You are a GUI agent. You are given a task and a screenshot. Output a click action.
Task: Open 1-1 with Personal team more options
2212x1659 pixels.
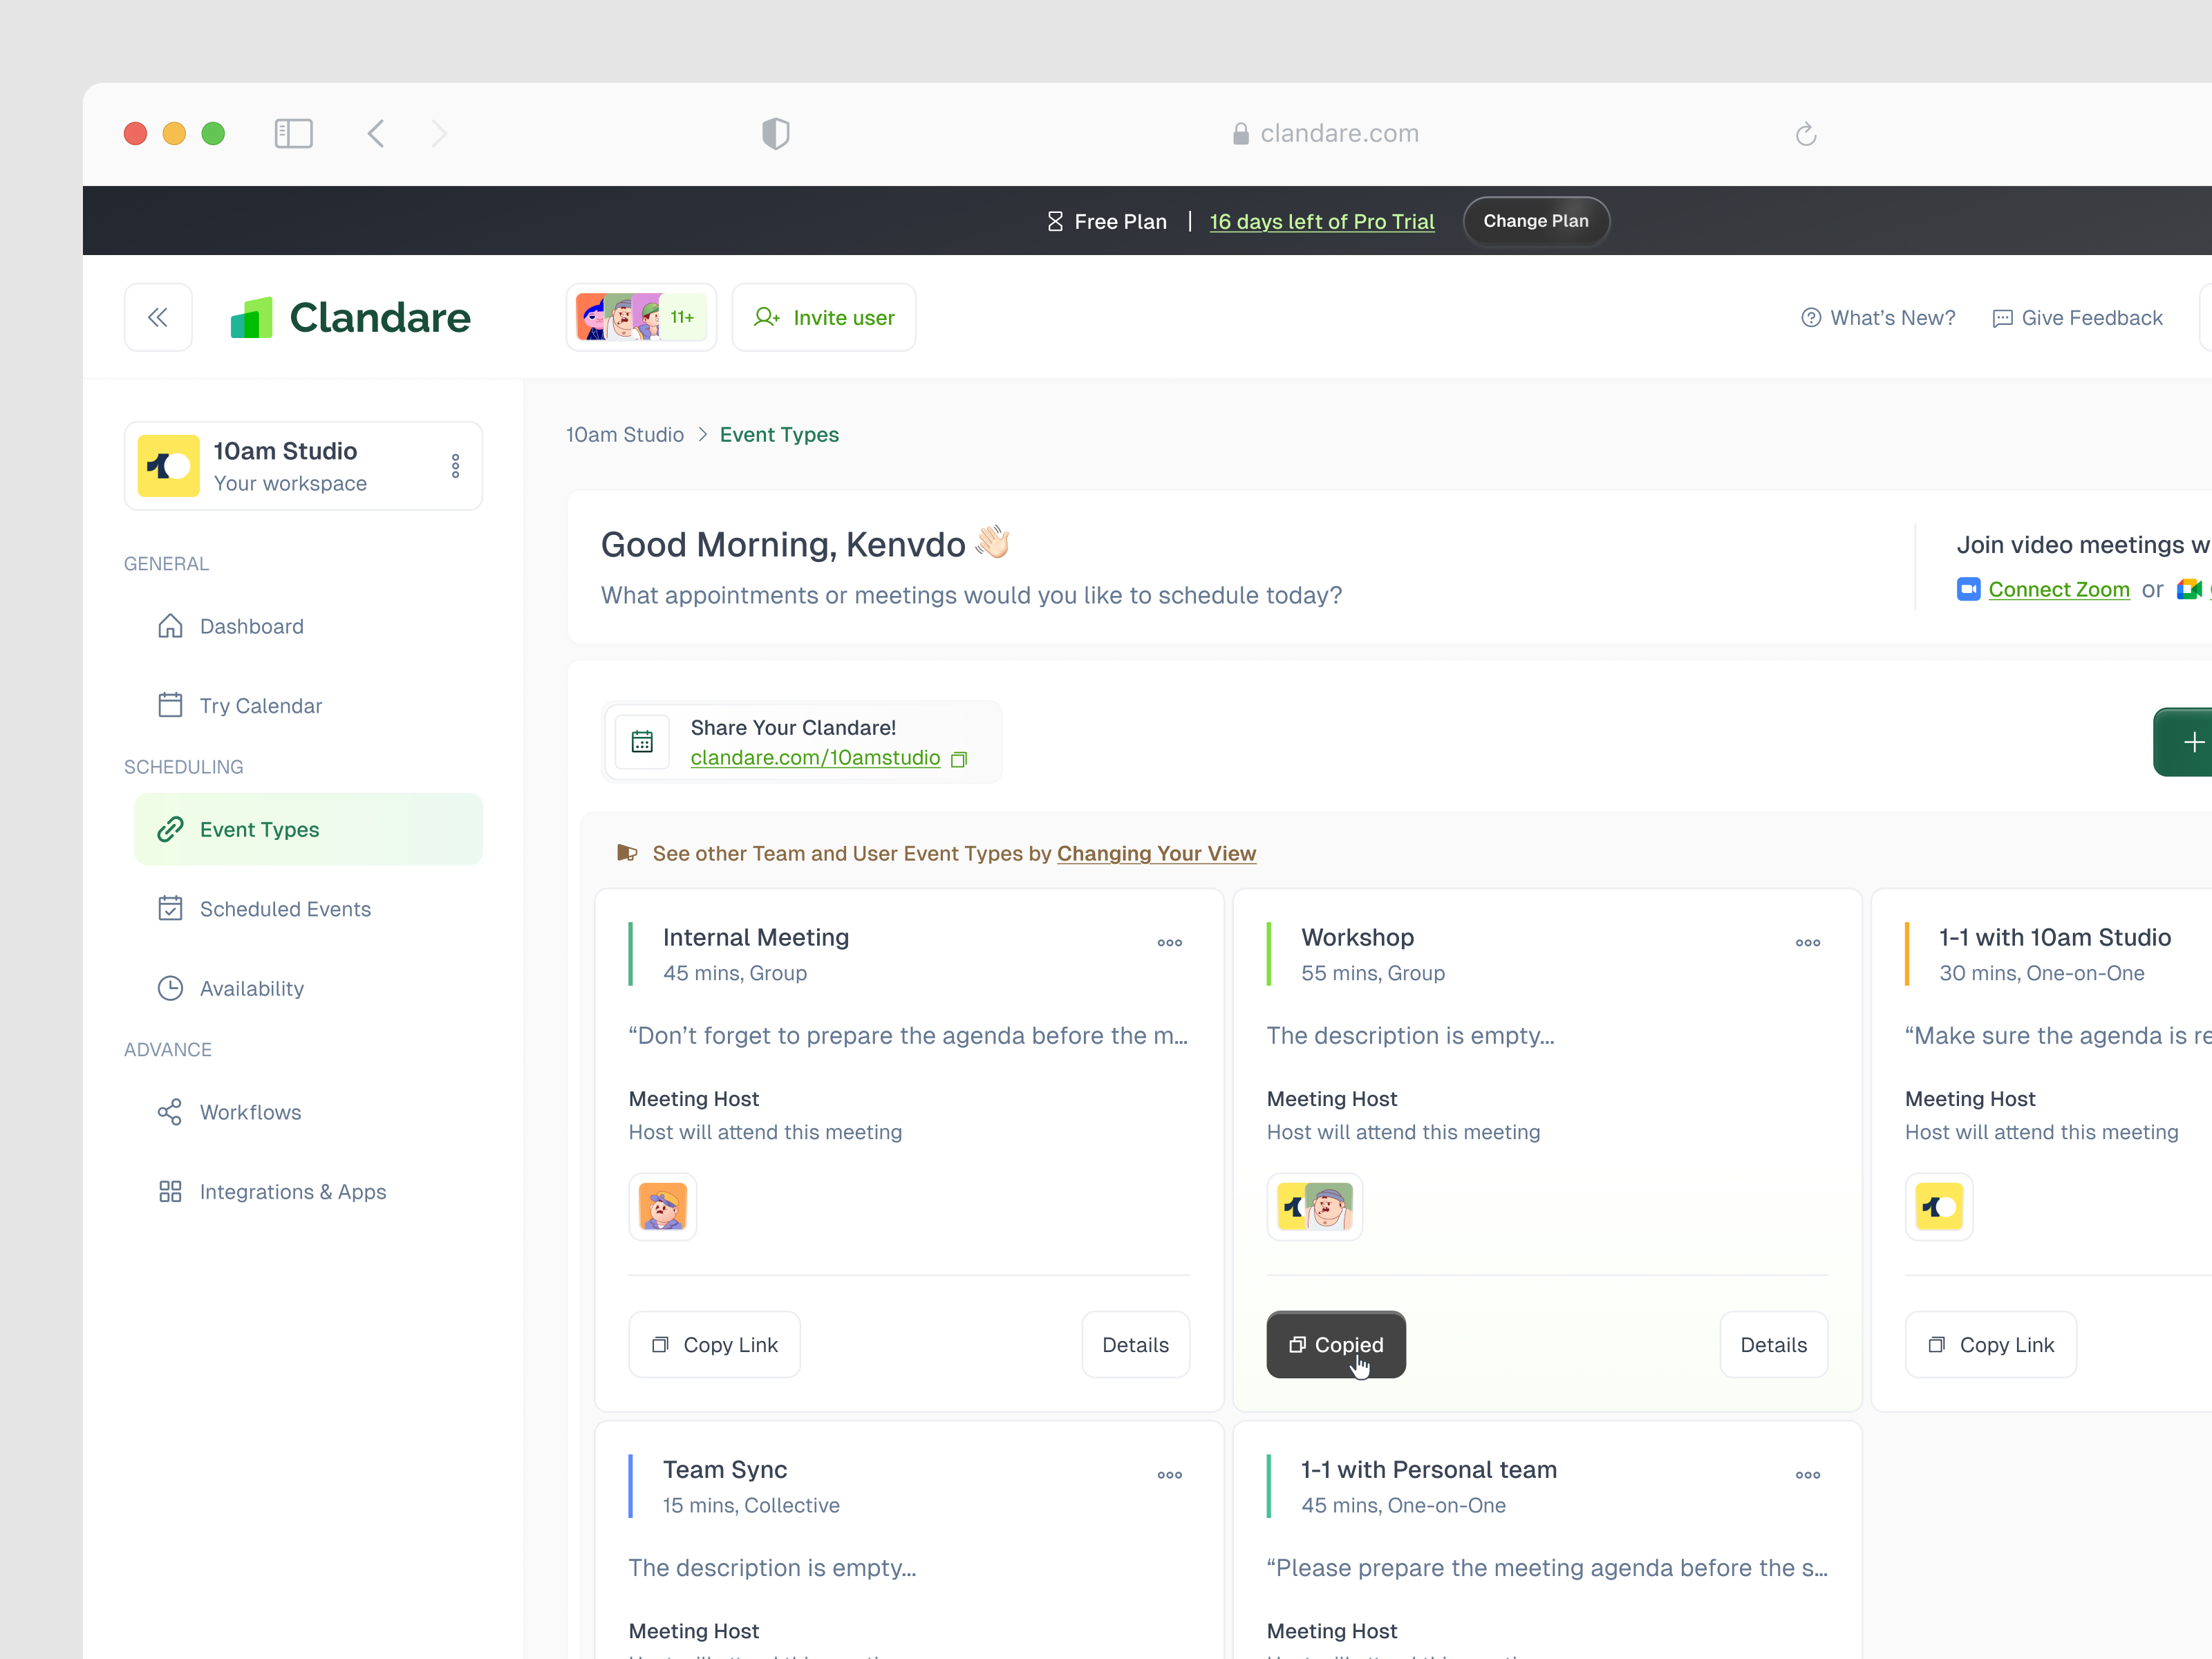1808,1475
